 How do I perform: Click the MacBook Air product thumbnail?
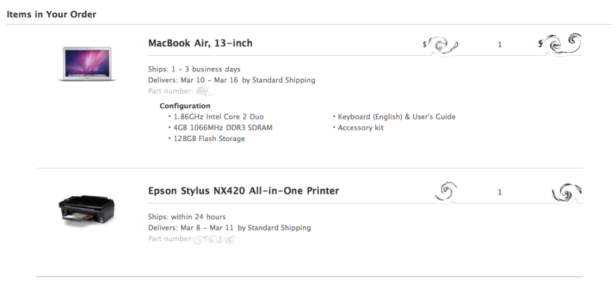pos(87,63)
